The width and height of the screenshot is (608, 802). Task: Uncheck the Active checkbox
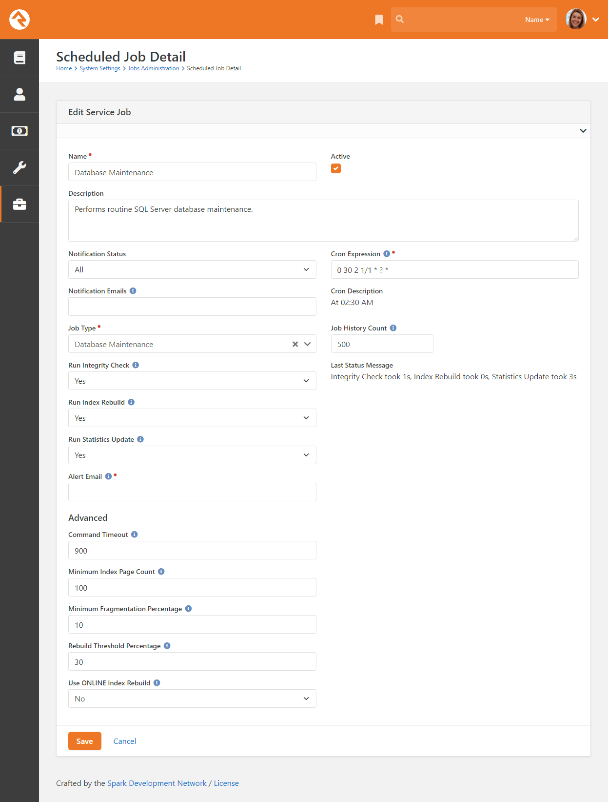click(336, 168)
